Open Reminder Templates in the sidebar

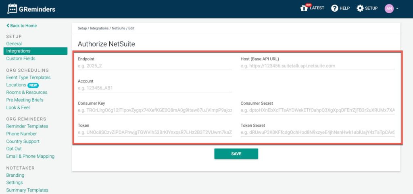point(27,126)
